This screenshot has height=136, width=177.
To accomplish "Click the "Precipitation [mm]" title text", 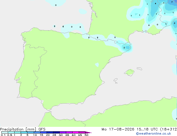I will click(x=18, y=129).
